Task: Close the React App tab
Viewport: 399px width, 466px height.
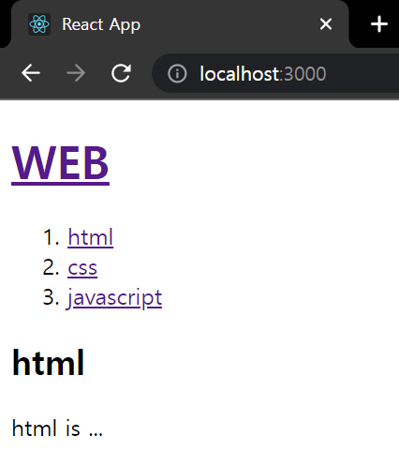Action: 326,24
